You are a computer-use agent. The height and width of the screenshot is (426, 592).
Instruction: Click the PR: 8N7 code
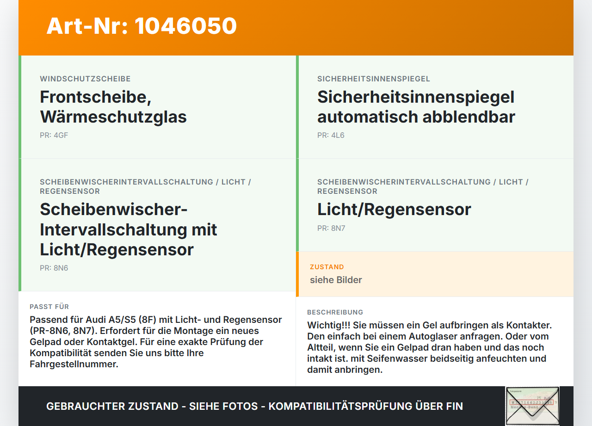click(331, 228)
